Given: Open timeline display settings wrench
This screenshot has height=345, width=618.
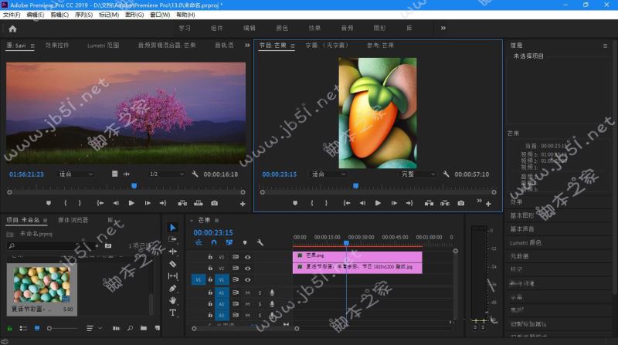Looking at the screenshot, I should click(x=259, y=242).
